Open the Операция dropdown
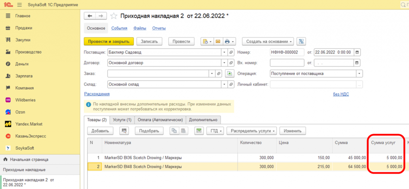409x189 pixels. pos(359,74)
